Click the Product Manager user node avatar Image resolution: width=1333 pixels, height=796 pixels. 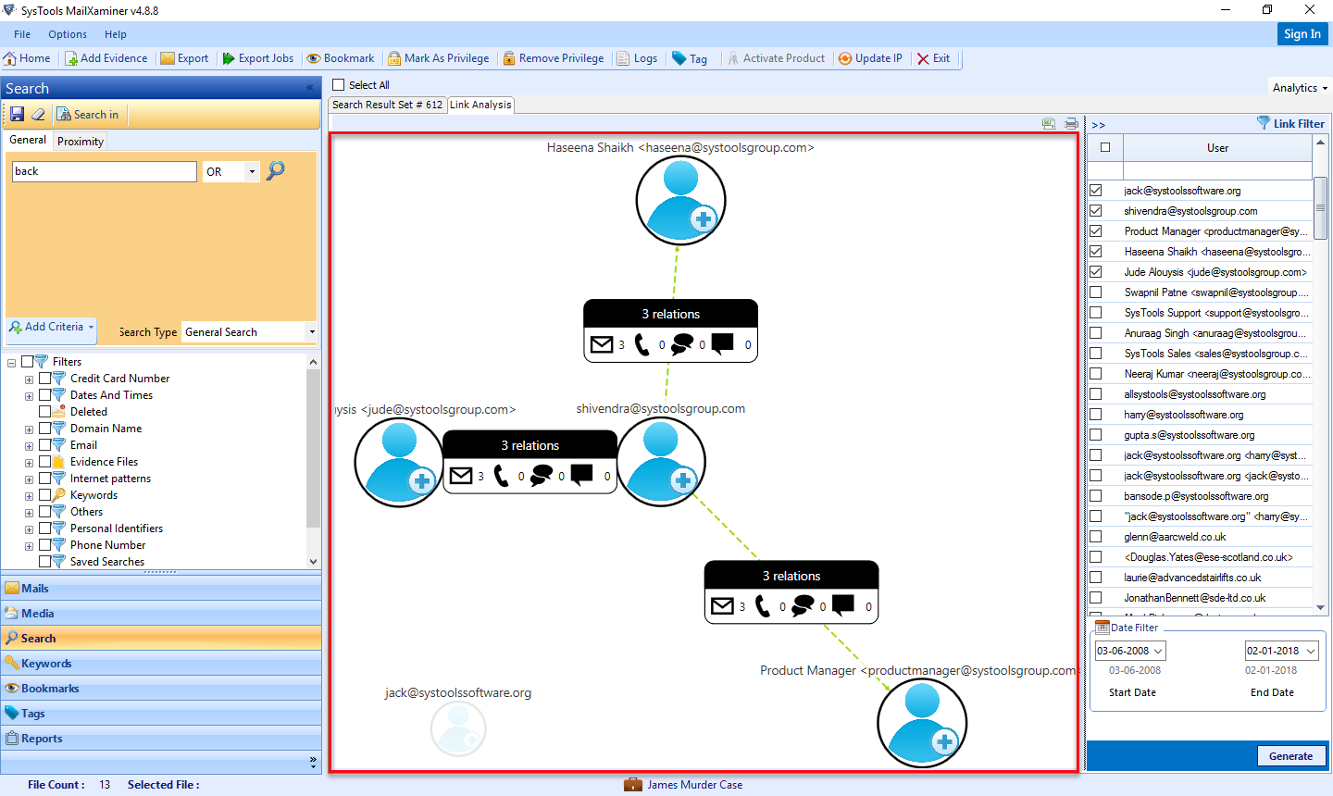click(x=922, y=724)
